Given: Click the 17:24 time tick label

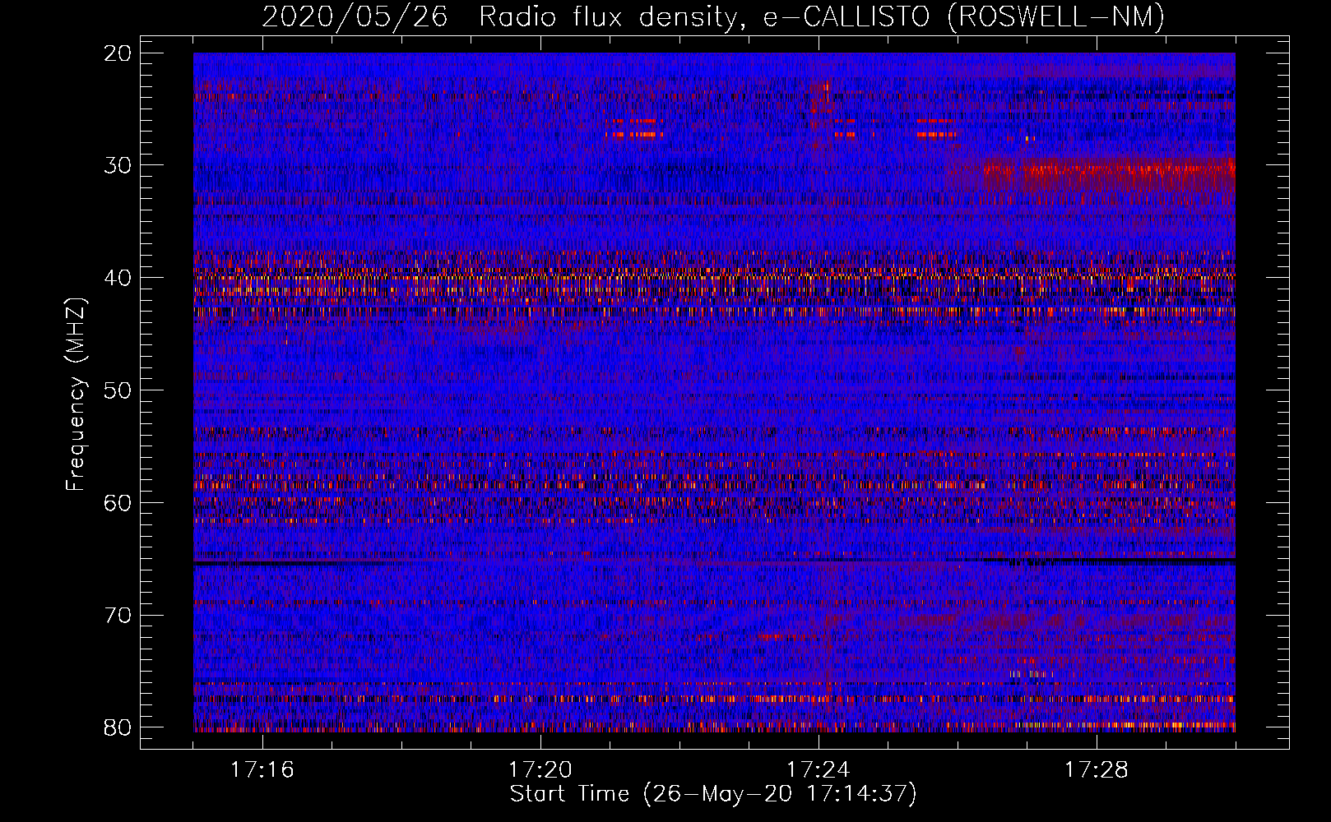Looking at the screenshot, I should (819, 769).
